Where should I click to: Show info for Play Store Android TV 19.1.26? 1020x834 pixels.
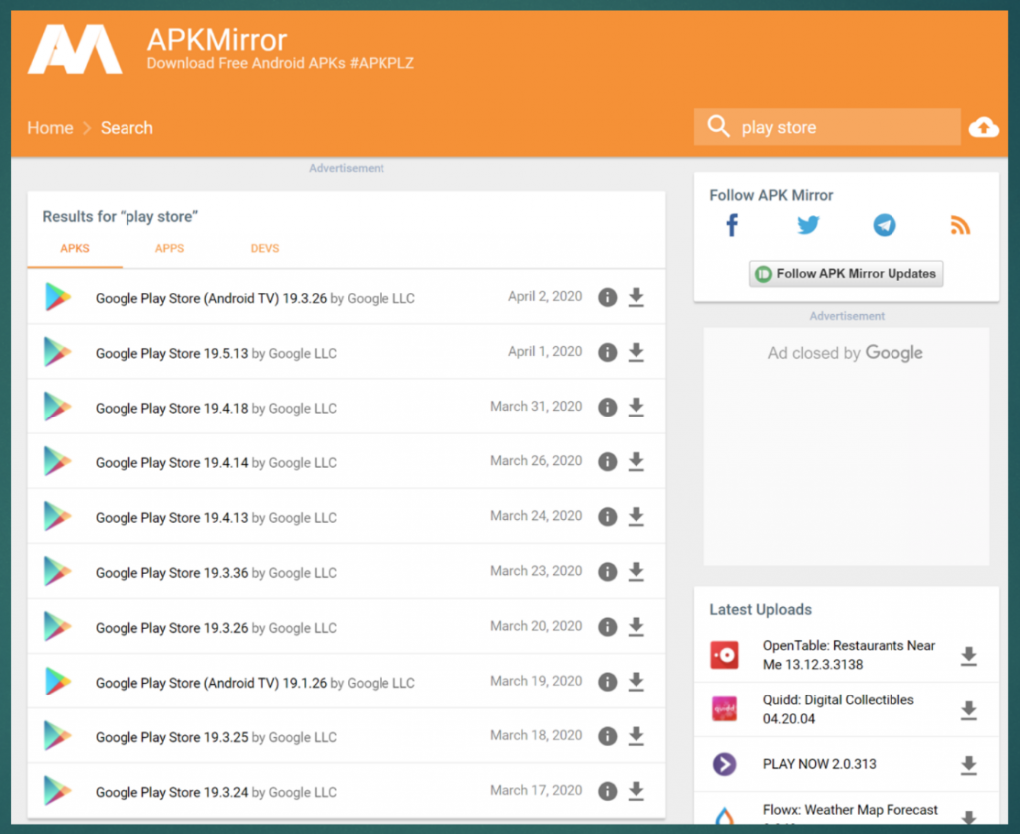pos(607,682)
